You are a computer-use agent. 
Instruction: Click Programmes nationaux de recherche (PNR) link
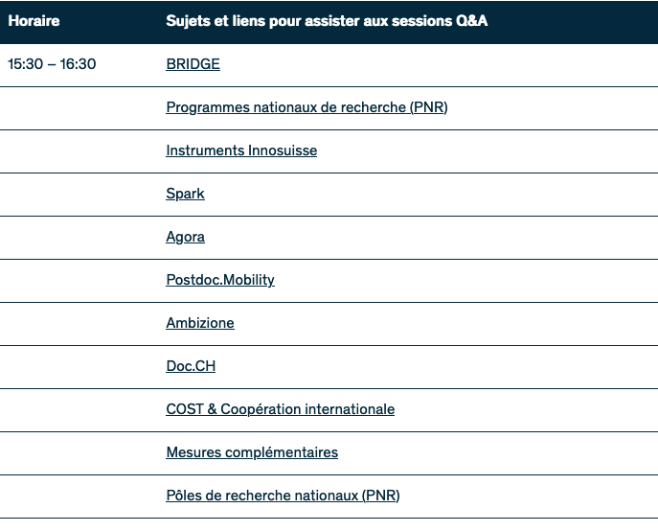pos(306,107)
